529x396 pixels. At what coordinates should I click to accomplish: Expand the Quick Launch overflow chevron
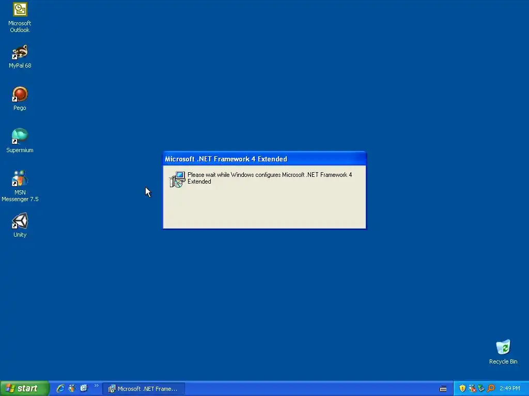tap(96, 386)
